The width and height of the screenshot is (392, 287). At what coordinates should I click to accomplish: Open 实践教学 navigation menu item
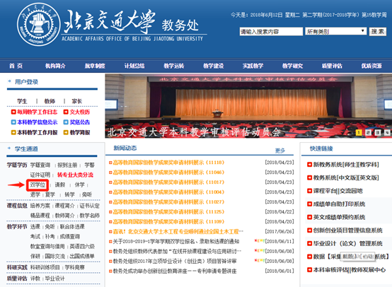(x=253, y=66)
